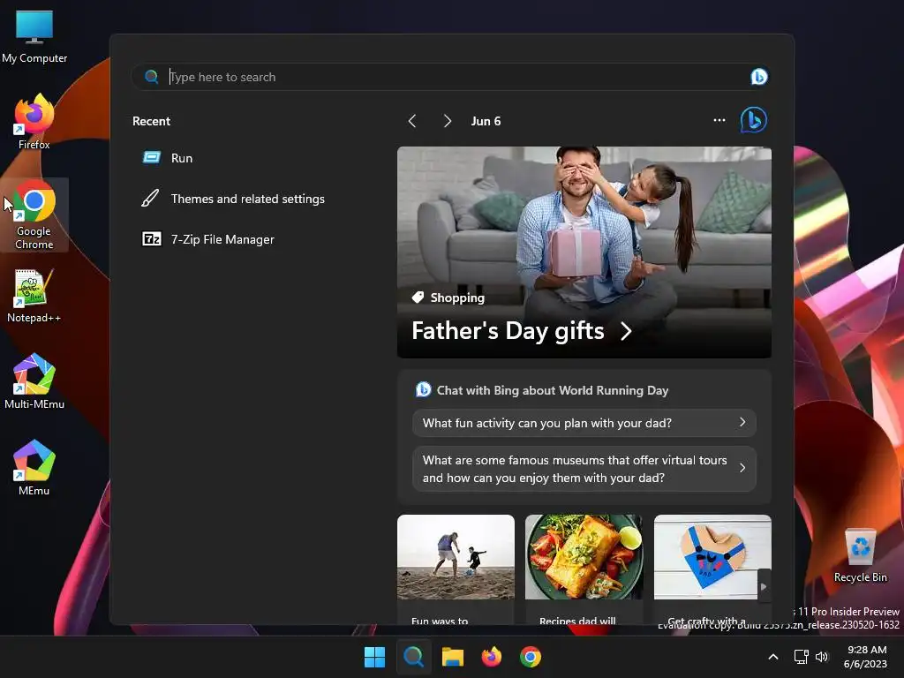Open Chat with Bing about World Running Day

pyautogui.click(x=542, y=390)
